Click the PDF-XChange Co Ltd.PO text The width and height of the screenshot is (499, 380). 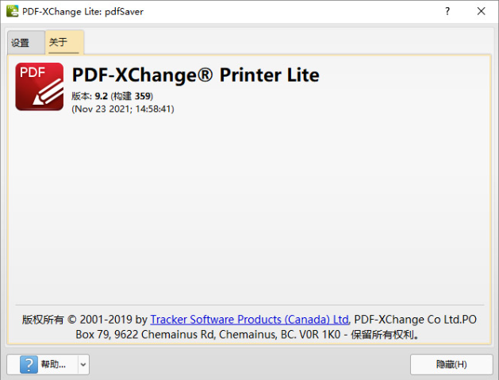tap(415, 319)
